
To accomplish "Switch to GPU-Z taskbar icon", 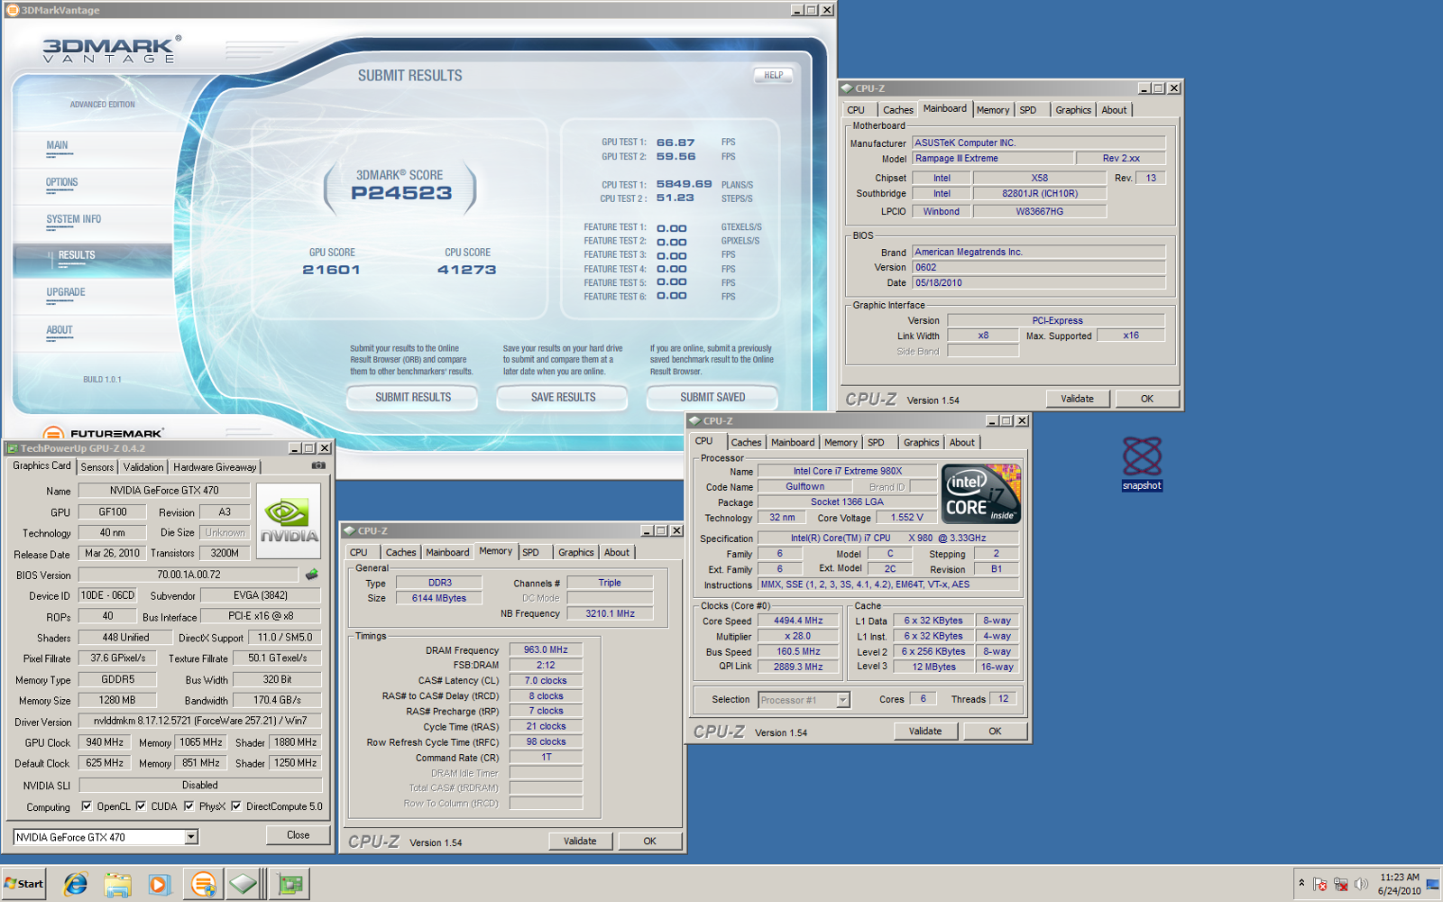I will 290,884.
